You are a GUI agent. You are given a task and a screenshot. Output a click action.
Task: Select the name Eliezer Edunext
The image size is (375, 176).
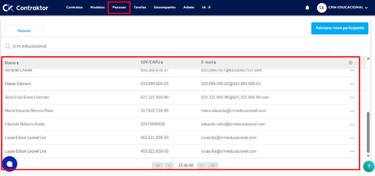(x=18, y=84)
